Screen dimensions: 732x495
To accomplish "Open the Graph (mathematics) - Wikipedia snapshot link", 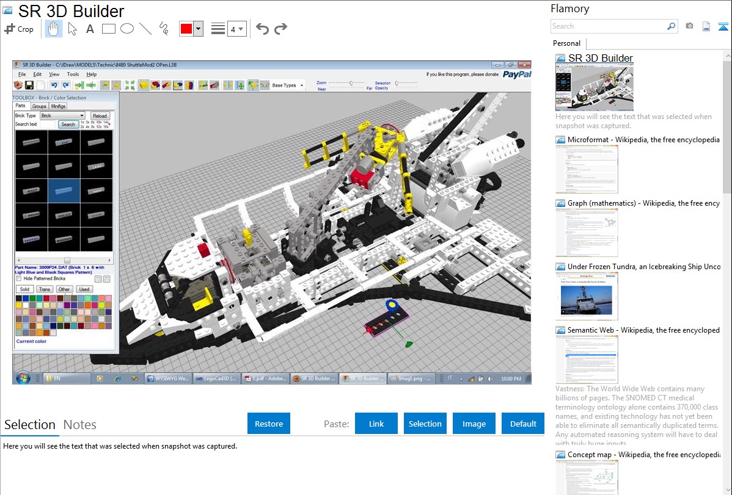I will coord(643,203).
